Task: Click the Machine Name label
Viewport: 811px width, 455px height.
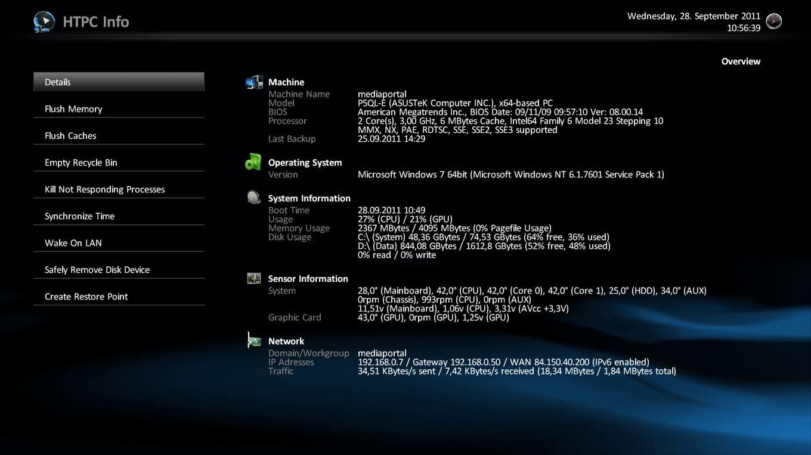Action: pyautogui.click(x=299, y=94)
